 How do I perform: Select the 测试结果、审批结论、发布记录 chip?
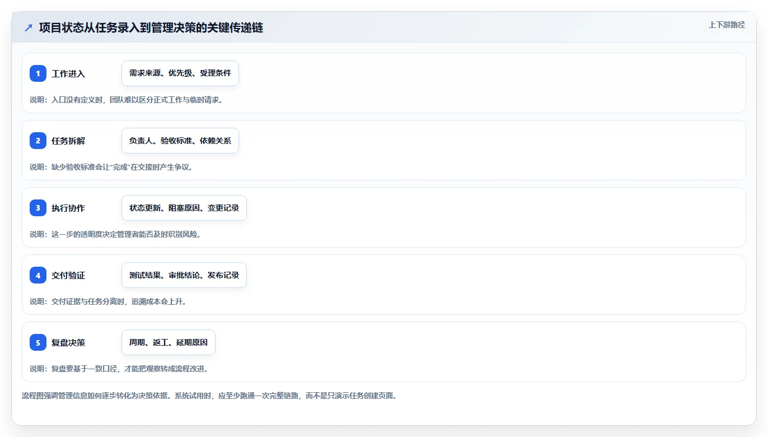(184, 275)
